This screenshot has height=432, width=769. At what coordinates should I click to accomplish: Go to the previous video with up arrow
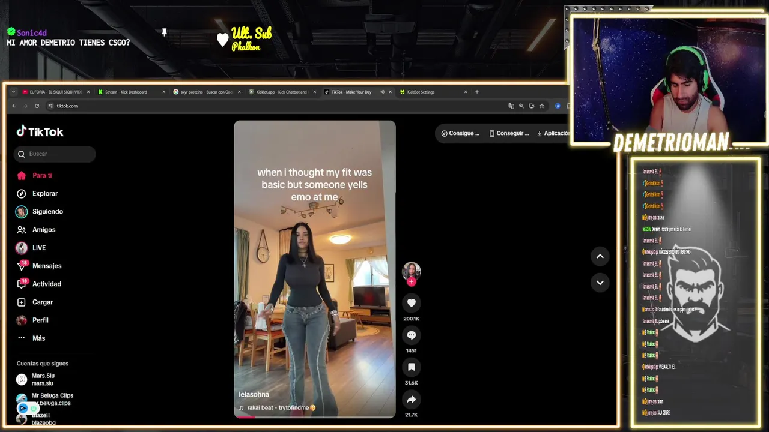pos(600,256)
